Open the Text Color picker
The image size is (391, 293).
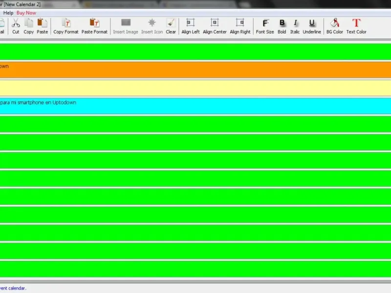[356, 26]
